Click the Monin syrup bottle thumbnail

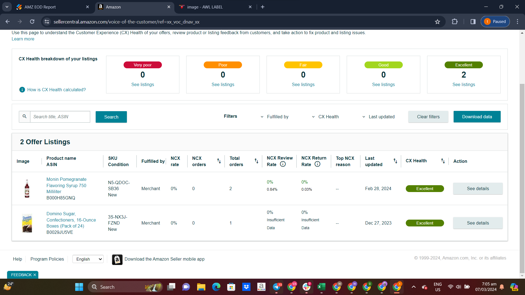pyautogui.click(x=27, y=188)
